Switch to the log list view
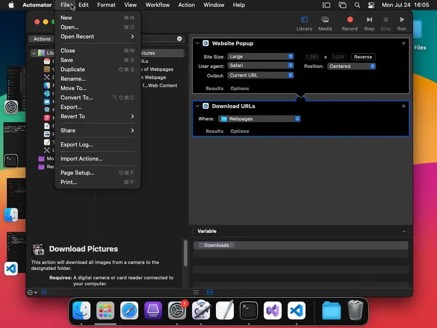 196,292
